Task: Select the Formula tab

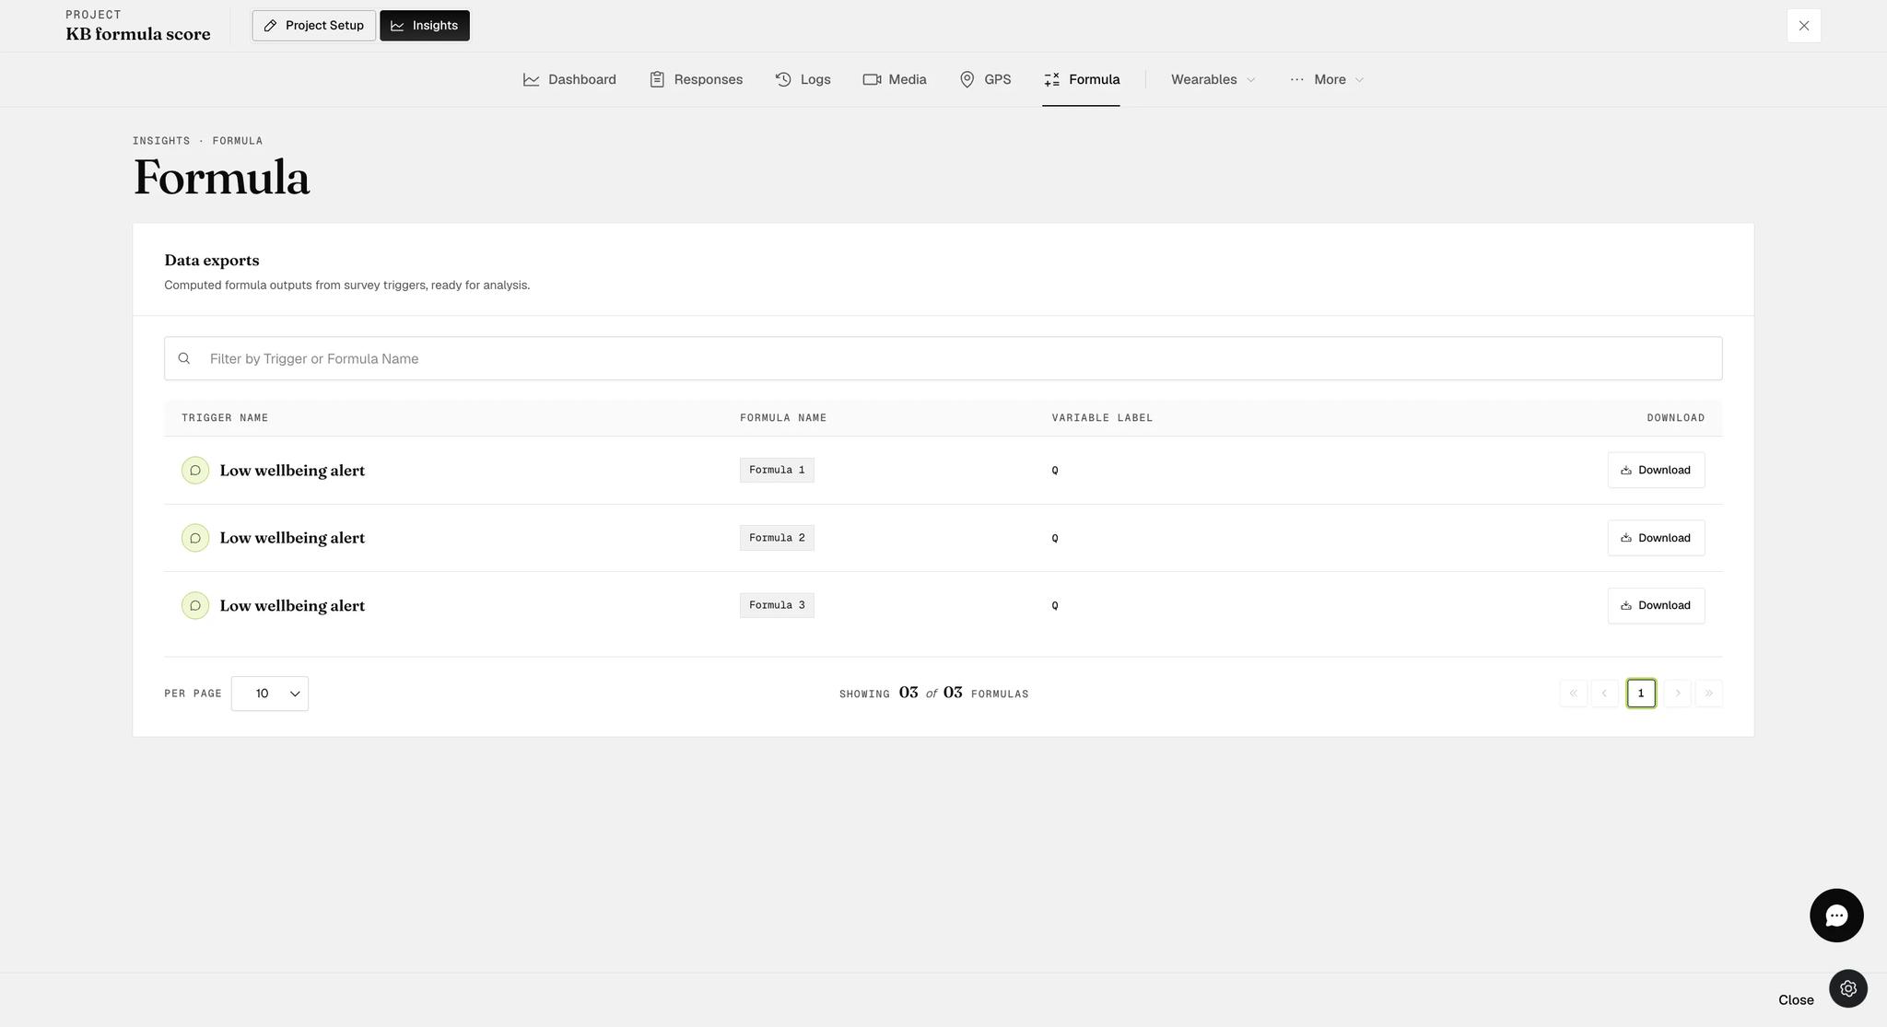Action: [x=1082, y=79]
